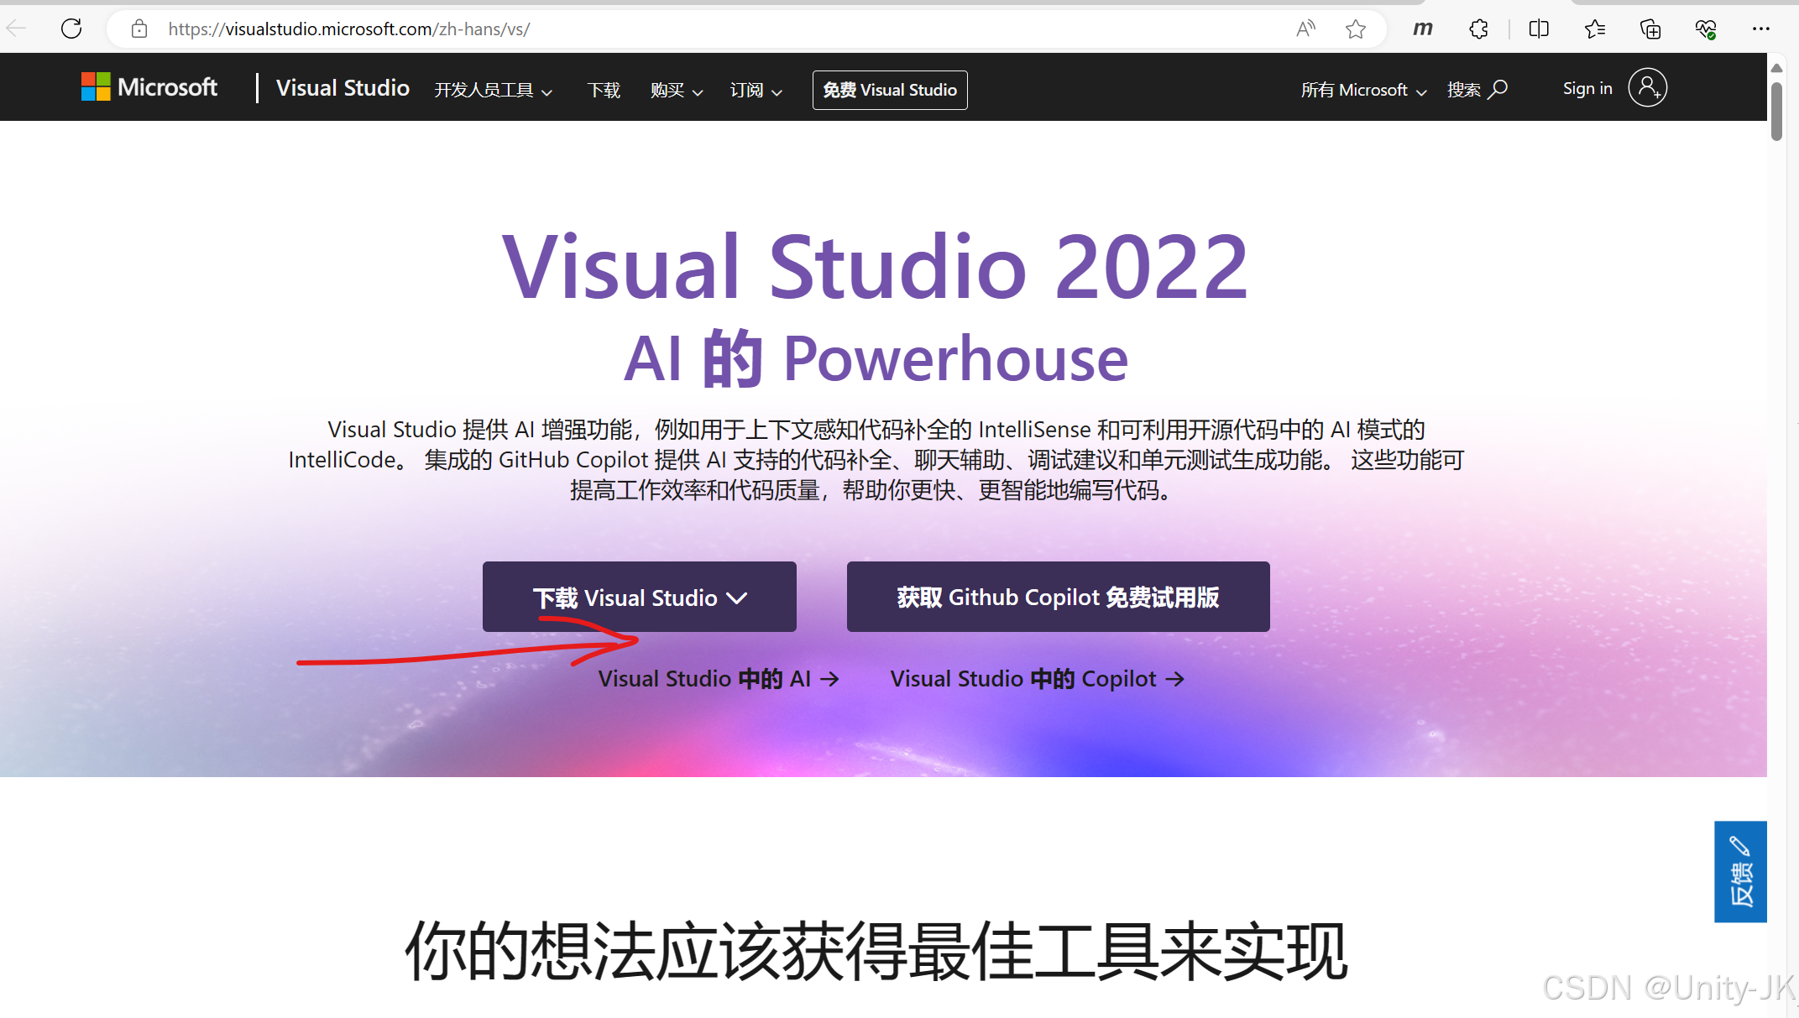1799x1018 pixels.
Task: Click the page vertical scrollbar thumb
Action: coord(1776,111)
